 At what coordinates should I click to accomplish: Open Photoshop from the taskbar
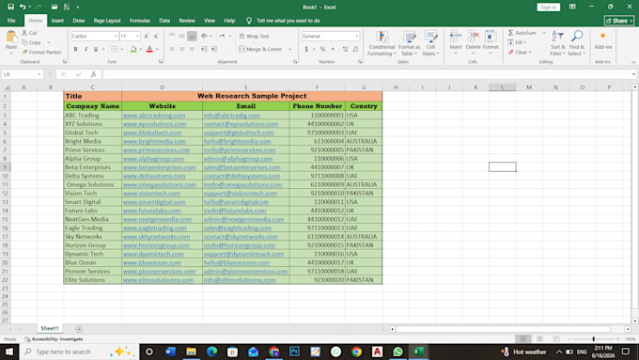pyautogui.click(x=295, y=352)
